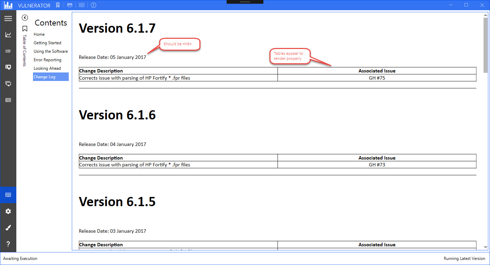Collapse the Contents panel using the back chevron
Screen dimensions: 490x265
[x=24, y=18]
